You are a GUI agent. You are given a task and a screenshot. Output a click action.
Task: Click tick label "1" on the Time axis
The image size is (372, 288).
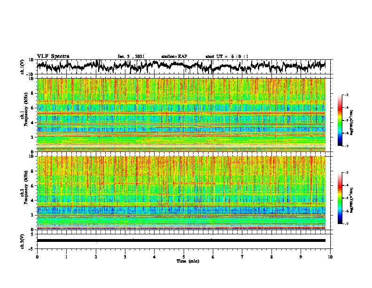(x=66, y=257)
